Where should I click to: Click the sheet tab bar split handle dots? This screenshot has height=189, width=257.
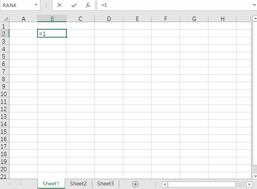click(156, 184)
